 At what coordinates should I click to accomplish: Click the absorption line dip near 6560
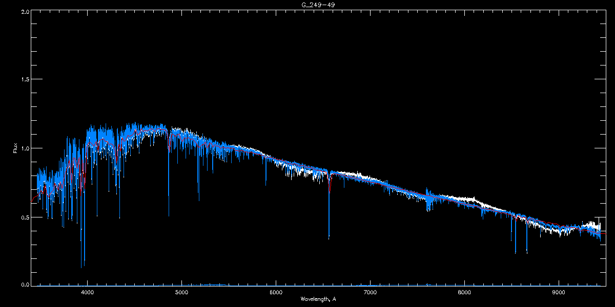pyautogui.click(x=329, y=205)
